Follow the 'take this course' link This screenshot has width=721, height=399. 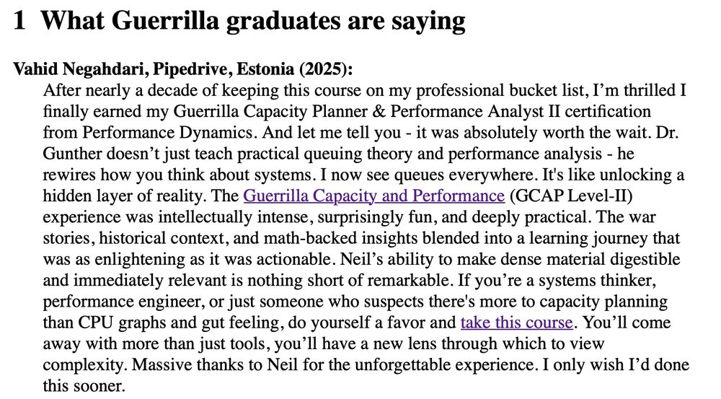517,322
